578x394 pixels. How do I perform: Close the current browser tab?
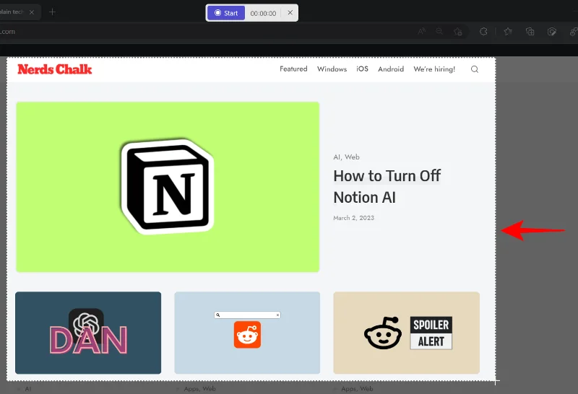click(x=32, y=12)
